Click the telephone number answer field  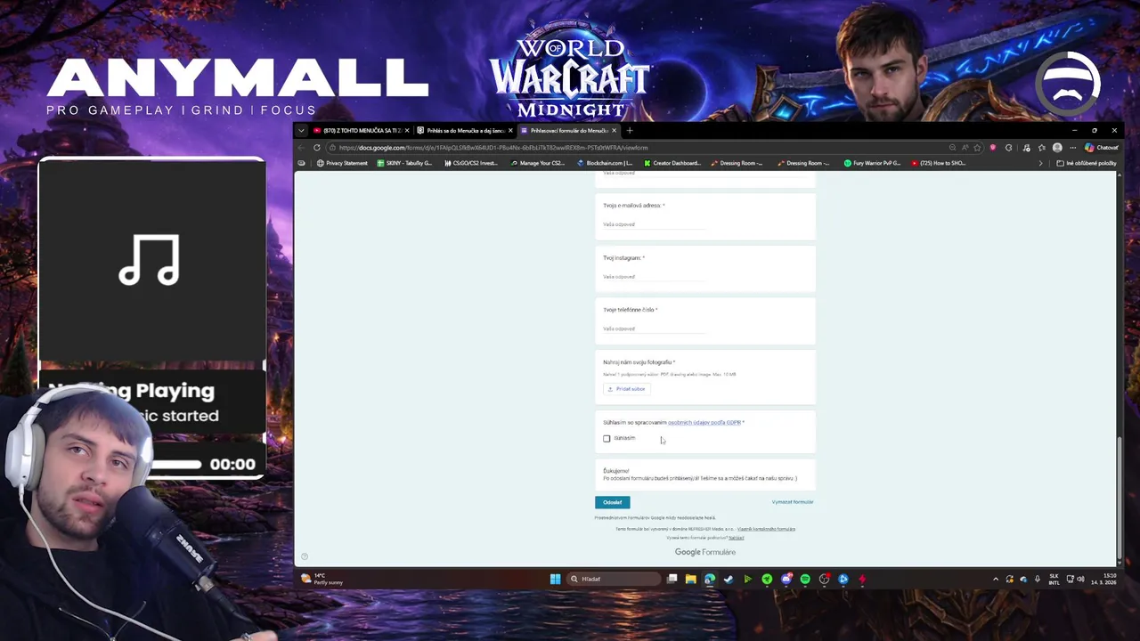click(654, 329)
